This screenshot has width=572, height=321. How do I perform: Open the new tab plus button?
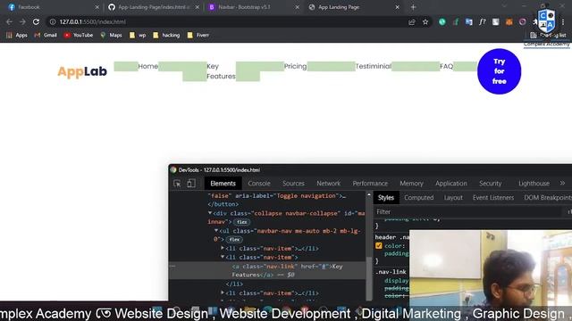(x=413, y=7)
